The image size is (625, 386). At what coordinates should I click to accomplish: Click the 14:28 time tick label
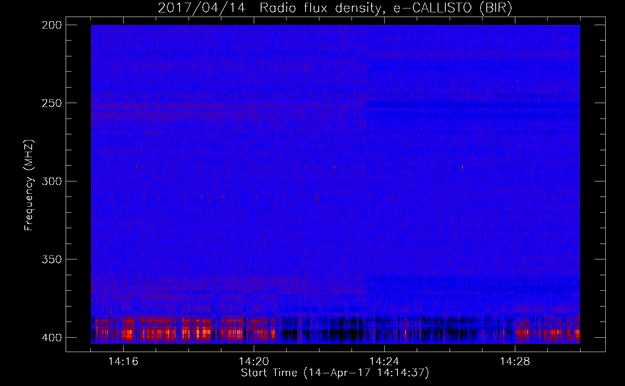click(x=515, y=362)
